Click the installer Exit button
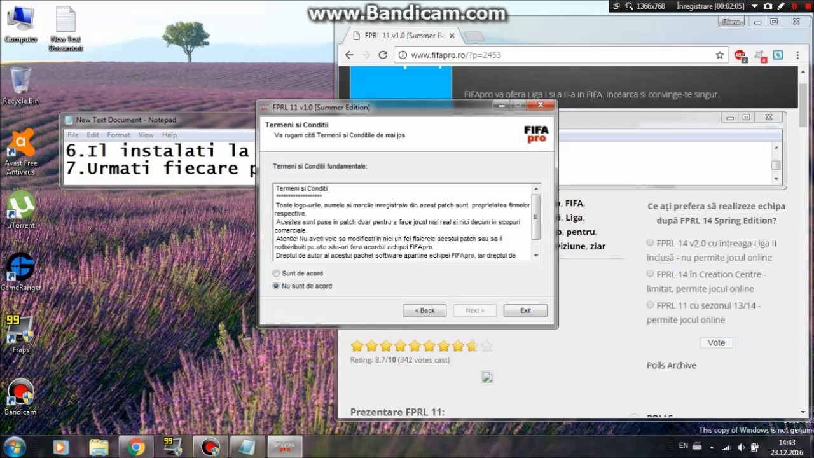This screenshot has width=814, height=458. click(x=525, y=310)
